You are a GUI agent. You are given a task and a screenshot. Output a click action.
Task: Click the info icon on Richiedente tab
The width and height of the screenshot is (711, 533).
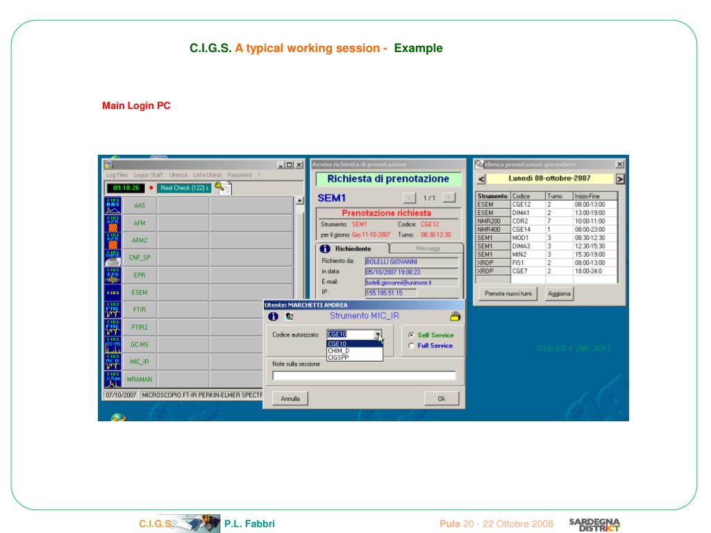point(325,249)
